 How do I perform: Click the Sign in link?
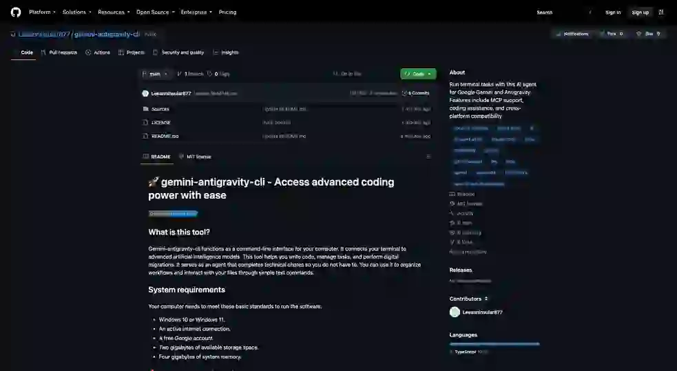point(613,12)
